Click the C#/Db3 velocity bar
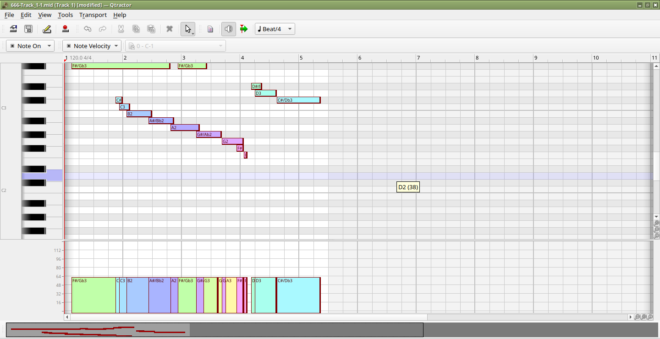 (299, 295)
